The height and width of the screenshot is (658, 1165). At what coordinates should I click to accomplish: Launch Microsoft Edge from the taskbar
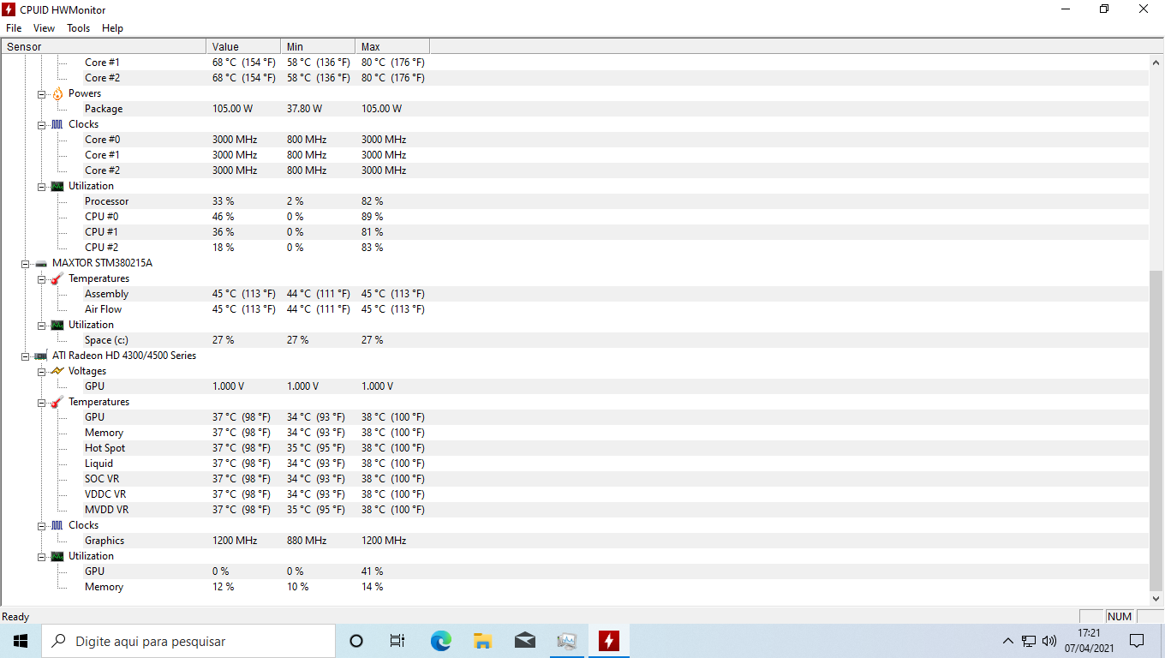pos(440,641)
